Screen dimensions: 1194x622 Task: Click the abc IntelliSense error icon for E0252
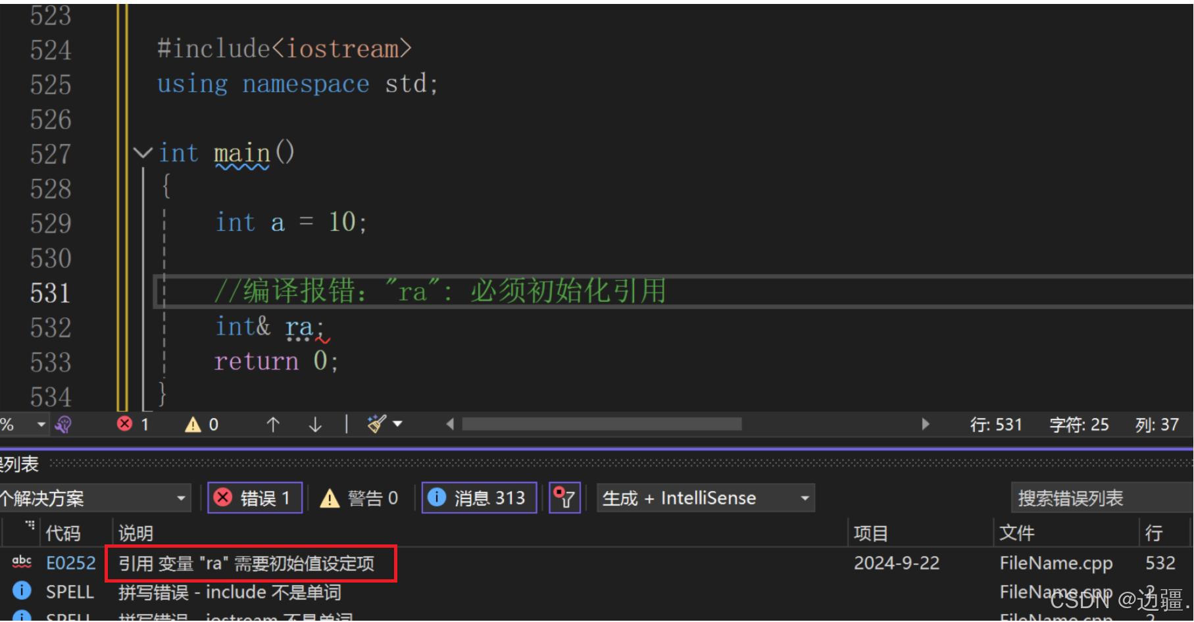pyautogui.click(x=22, y=562)
